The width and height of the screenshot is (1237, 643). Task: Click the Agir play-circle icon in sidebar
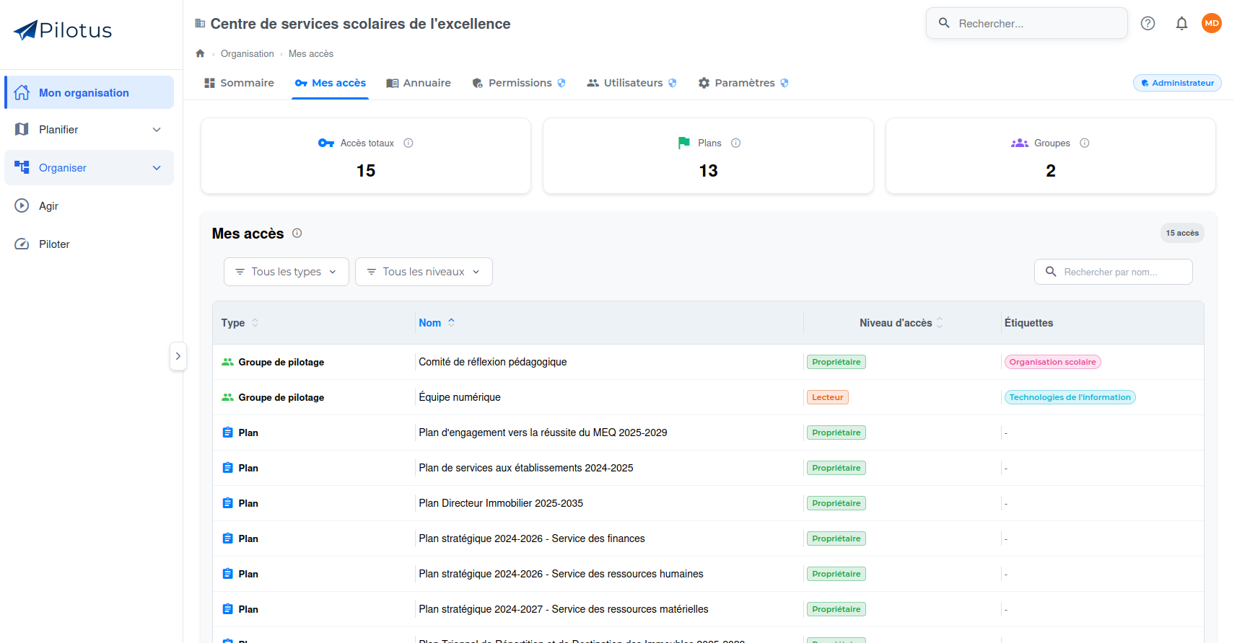(x=22, y=205)
